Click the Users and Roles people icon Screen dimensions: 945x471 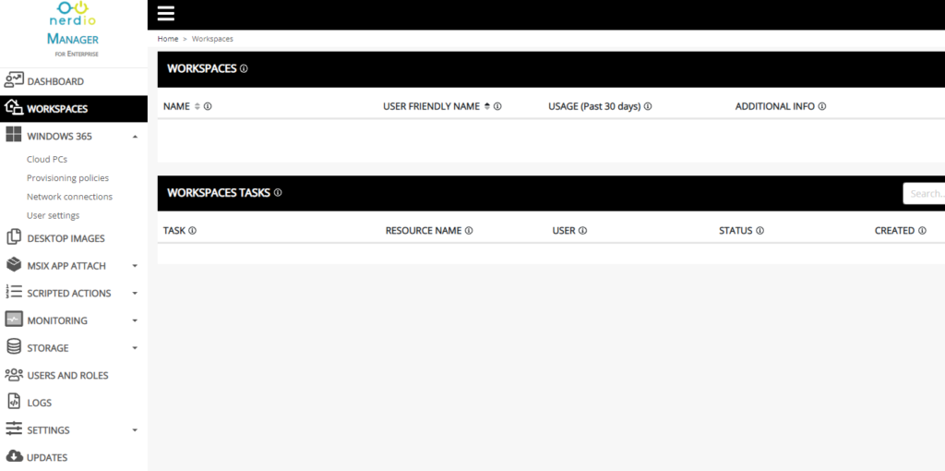[x=14, y=375]
